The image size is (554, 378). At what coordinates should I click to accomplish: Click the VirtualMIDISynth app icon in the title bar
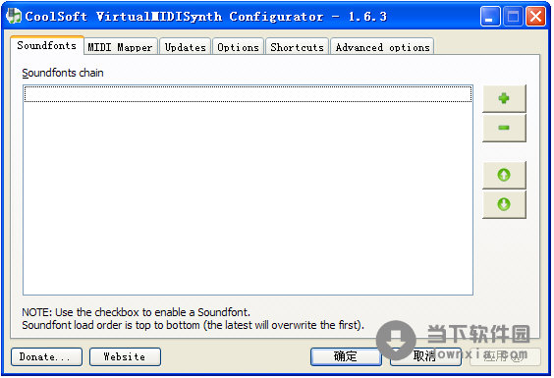click(14, 17)
